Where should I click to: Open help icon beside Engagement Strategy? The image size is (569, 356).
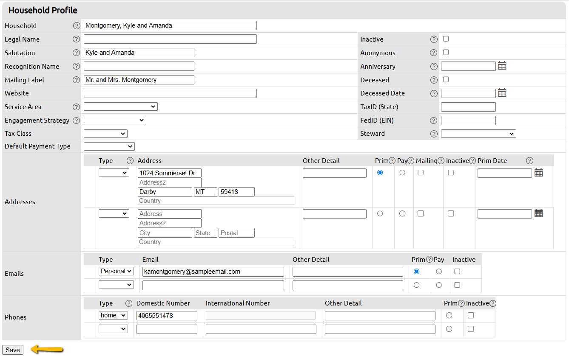pos(77,121)
